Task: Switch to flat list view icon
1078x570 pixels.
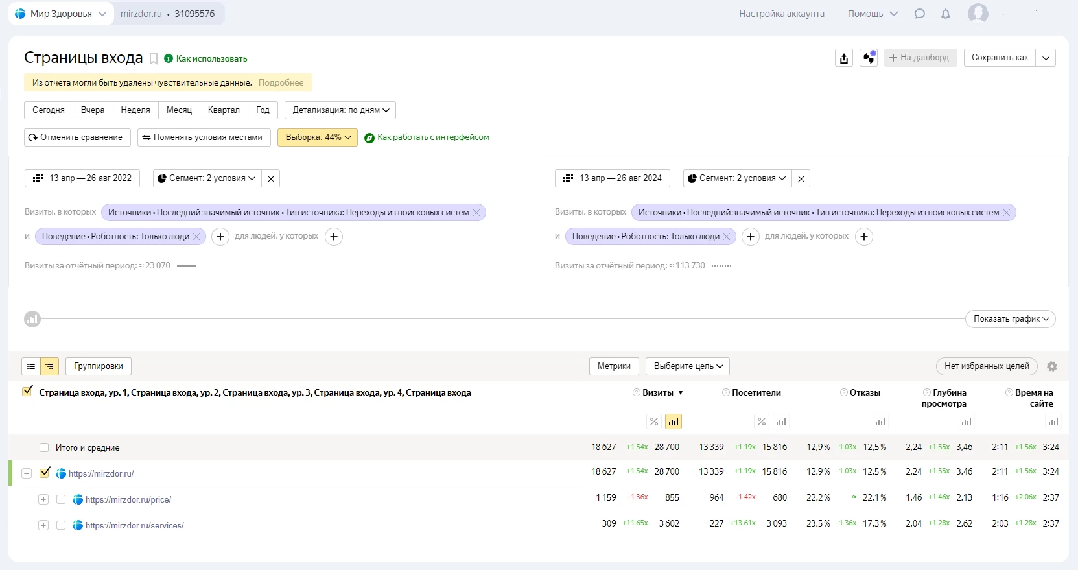Action: pos(31,366)
